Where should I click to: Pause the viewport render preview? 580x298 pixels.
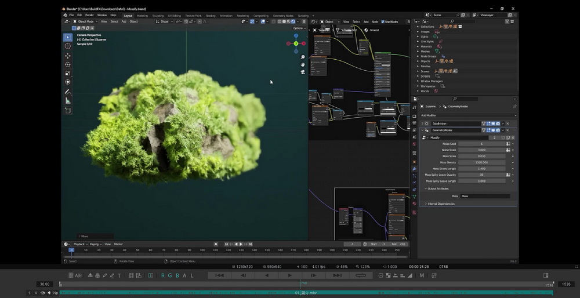point(304,21)
